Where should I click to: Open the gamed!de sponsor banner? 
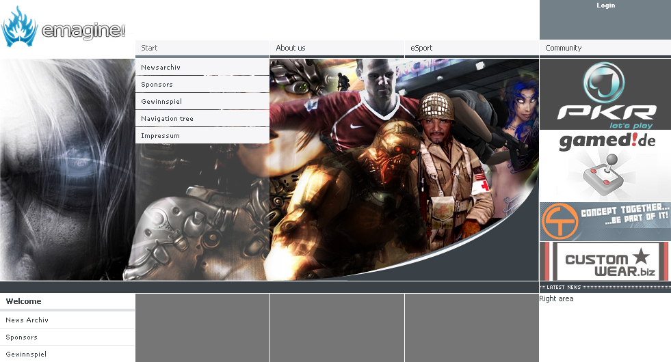click(x=605, y=166)
